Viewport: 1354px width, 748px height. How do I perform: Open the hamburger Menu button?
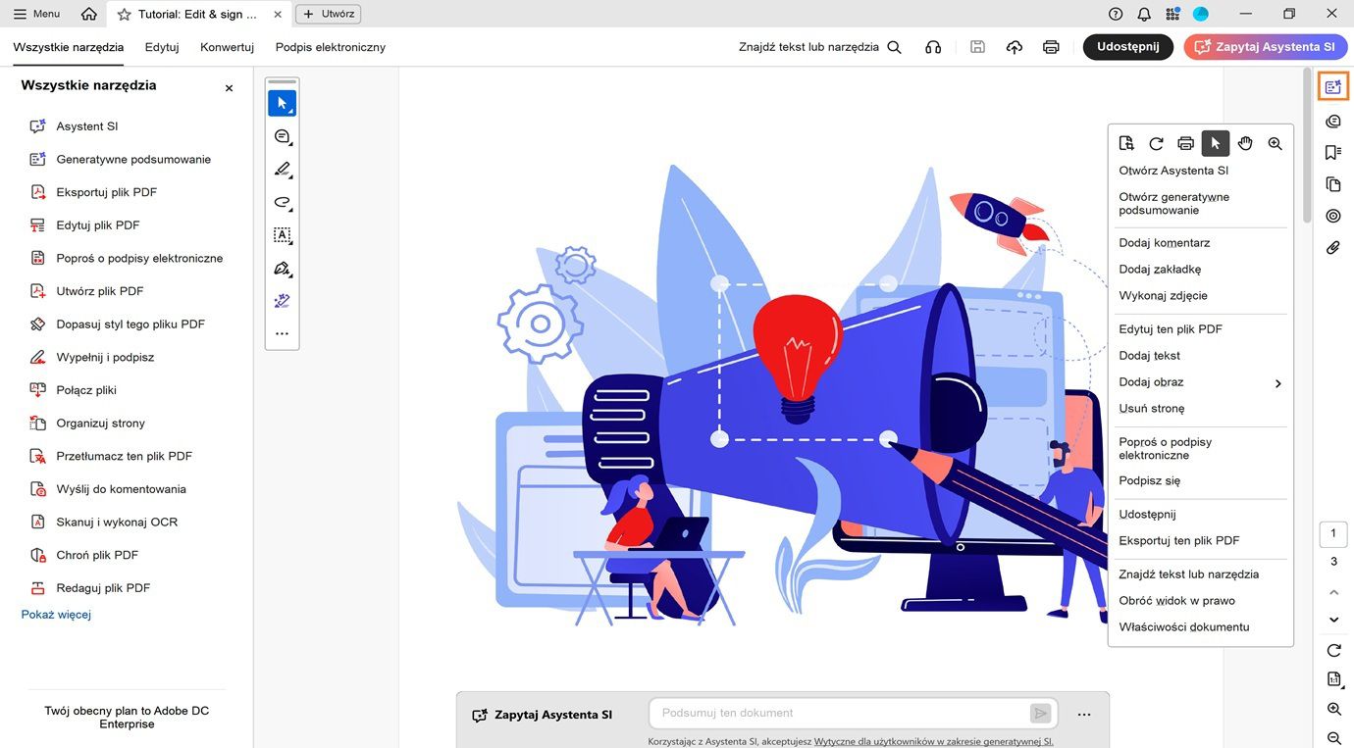click(x=36, y=14)
